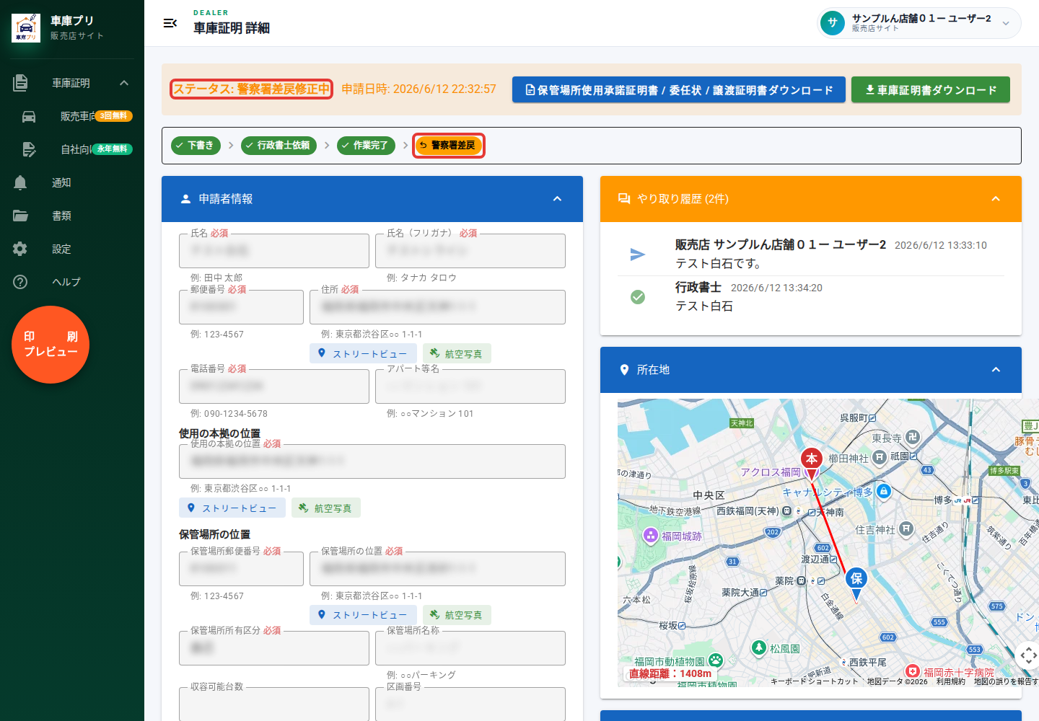Open ストリートビュー for 住所

(363, 353)
